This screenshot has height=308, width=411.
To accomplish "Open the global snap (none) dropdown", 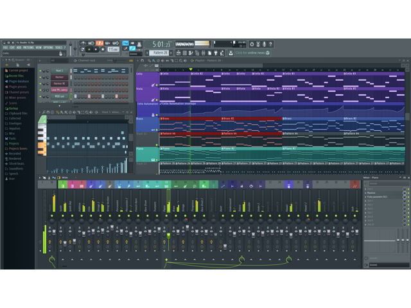I will click(136, 54).
